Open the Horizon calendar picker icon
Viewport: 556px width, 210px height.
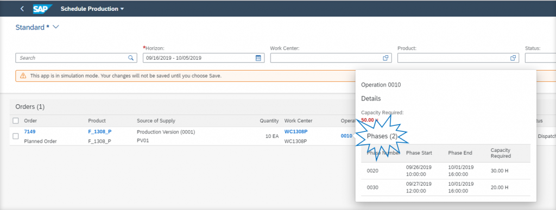(x=258, y=58)
